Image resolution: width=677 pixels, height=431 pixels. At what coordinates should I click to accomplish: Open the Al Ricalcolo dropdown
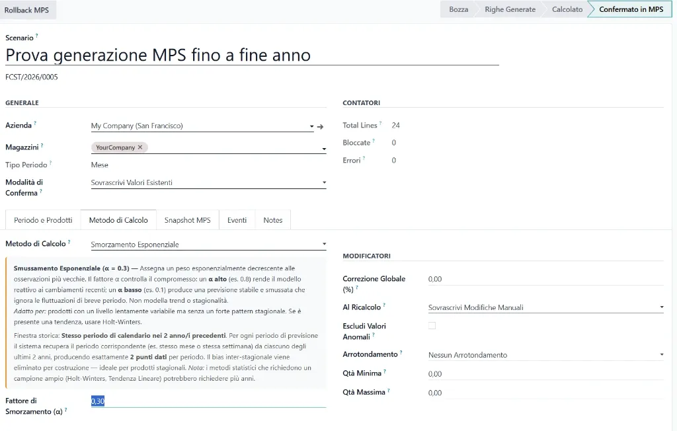click(x=661, y=307)
